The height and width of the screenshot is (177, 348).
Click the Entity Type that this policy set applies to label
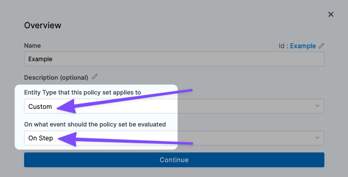(82, 92)
